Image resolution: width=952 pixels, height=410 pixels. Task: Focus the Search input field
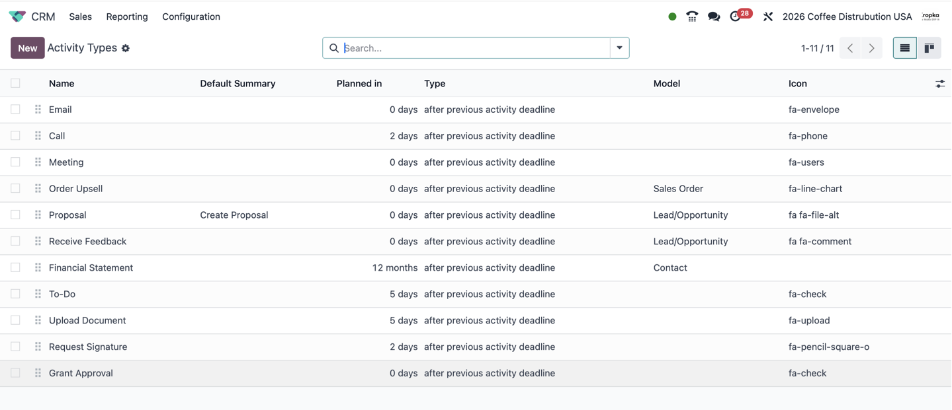pos(475,48)
